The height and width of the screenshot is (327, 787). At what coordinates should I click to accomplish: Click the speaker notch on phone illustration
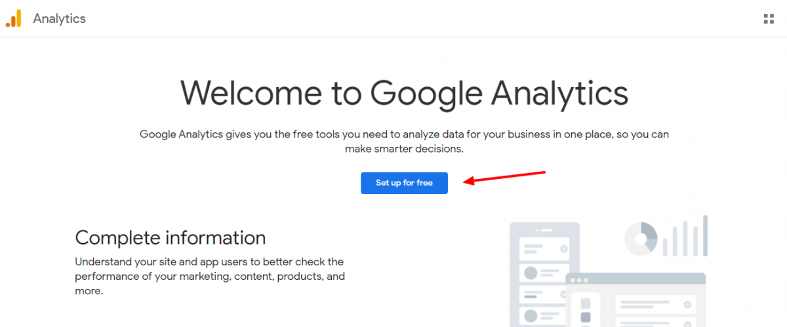point(544,230)
